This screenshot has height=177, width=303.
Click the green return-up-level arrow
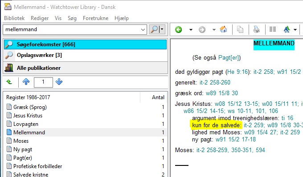click(x=9, y=82)
